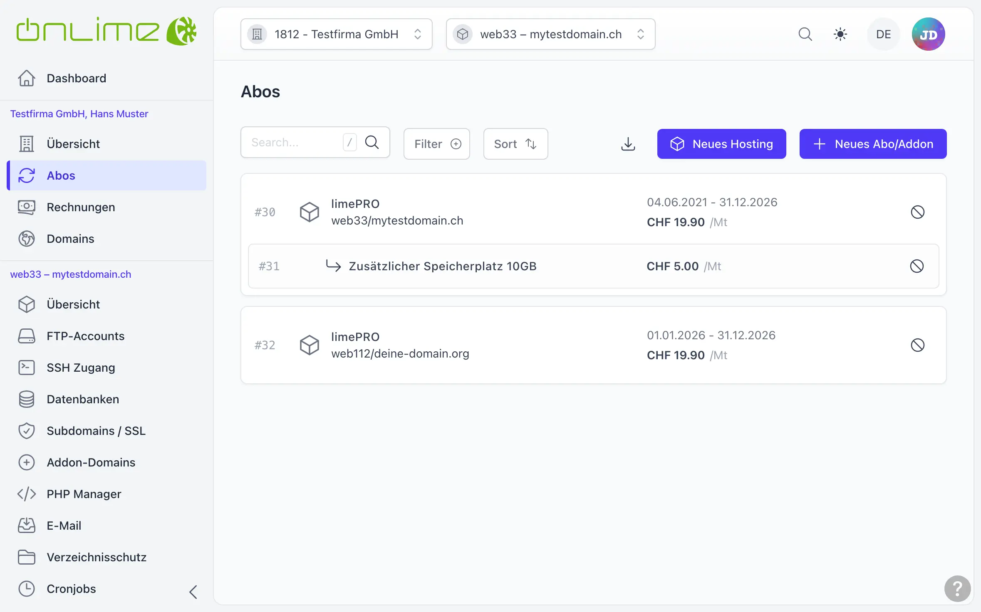Open Übersicht under web33 – mytestdomain.ch

pyautogui.click(x=107, y=304)
